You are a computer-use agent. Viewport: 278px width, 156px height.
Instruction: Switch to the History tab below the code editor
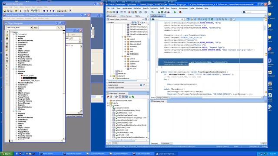click(165, 97)
